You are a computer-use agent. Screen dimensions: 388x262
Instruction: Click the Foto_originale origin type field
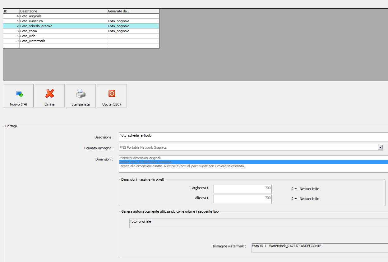click(259, 223)
